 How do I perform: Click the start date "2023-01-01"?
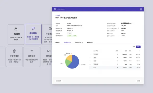tap(70, 28)
